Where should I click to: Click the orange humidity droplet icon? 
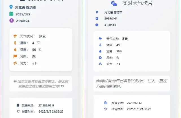(15, 50)
